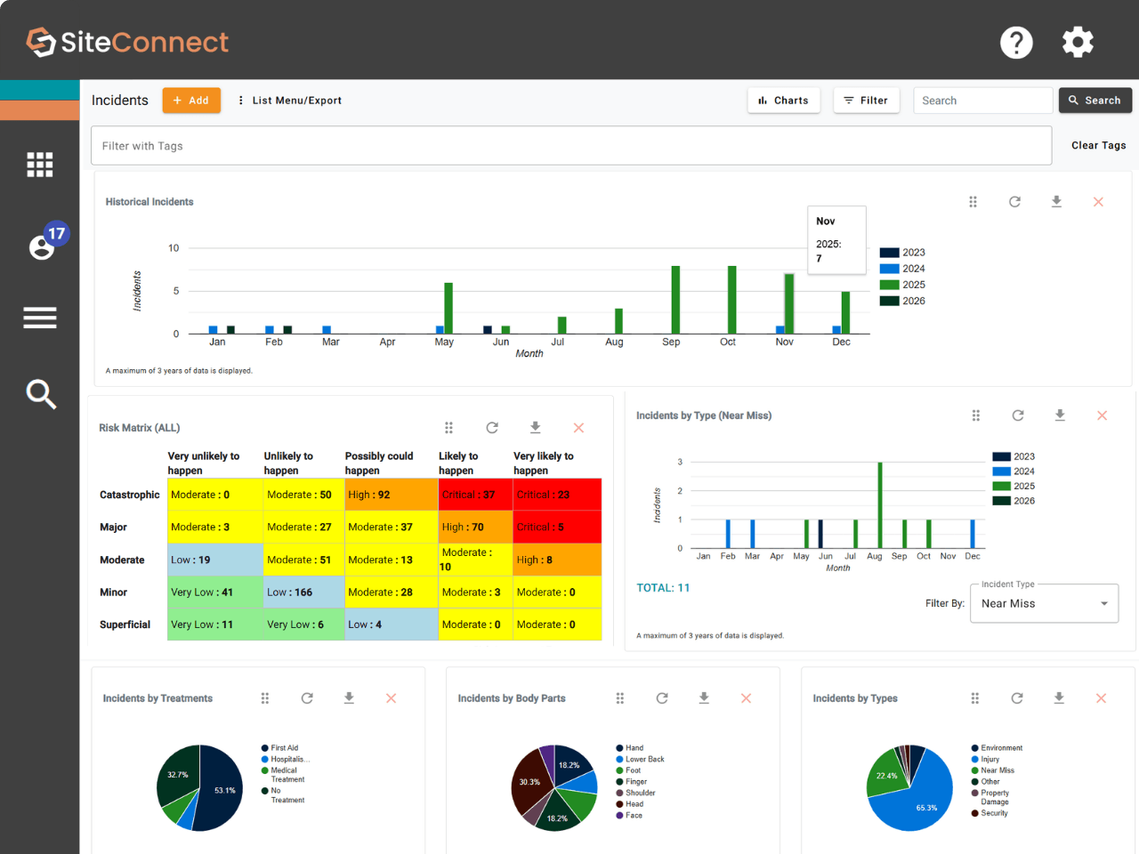
Task: Remove the Incidents by Treatments widget
Action: click(391, 698)
